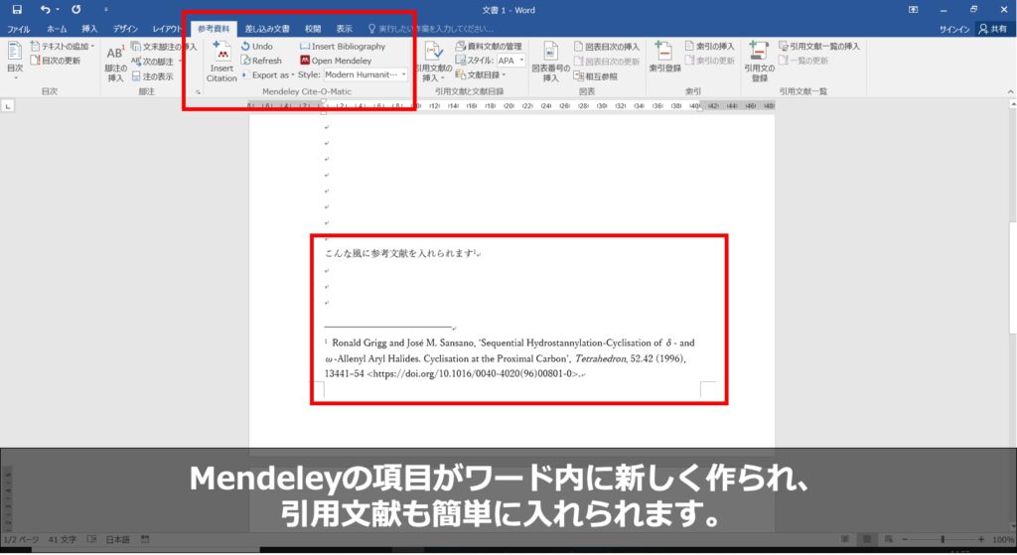Click テキストの追加 add text option
The image size is (1017, 555).
pos(62,46)
